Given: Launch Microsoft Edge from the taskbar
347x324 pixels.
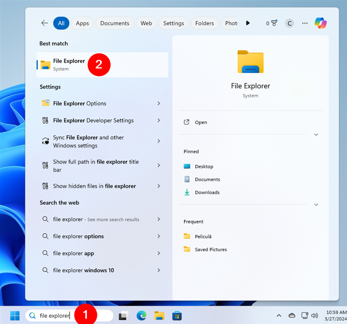Looking at the screenshot, I should click(x=141, y=315).
